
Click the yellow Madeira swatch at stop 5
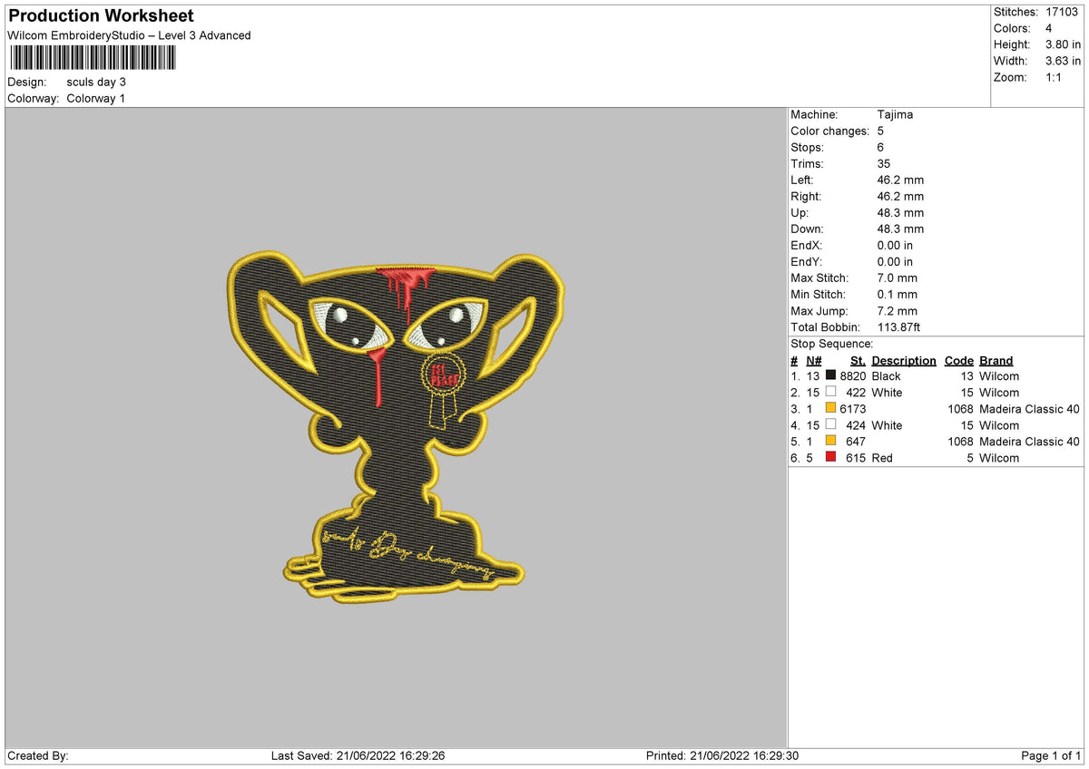(x=830, y=442)
